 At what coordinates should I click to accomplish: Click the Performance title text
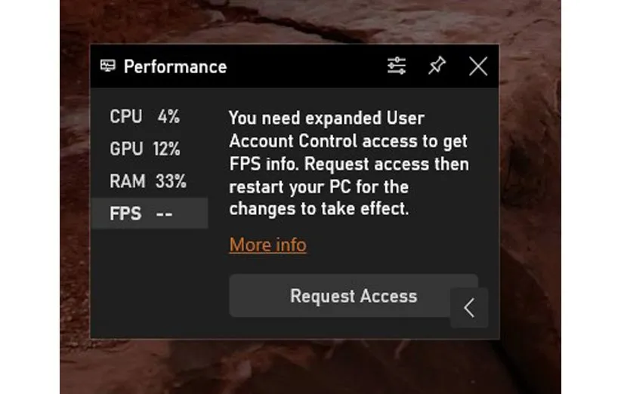pyautogui.click(x=175, y=67)
